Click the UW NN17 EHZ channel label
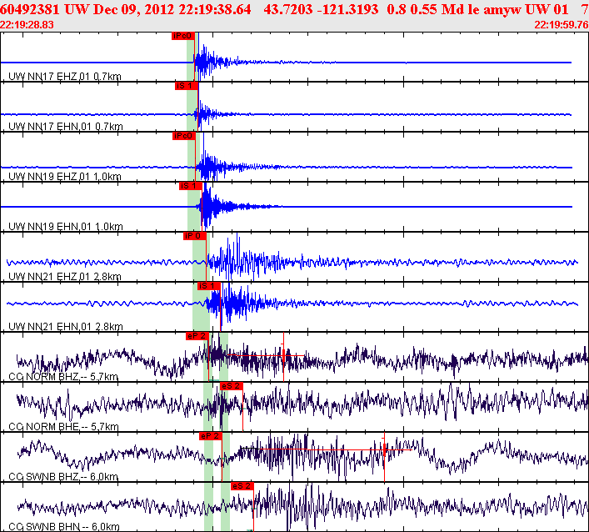Screen dimensions: 589x532 65,77
